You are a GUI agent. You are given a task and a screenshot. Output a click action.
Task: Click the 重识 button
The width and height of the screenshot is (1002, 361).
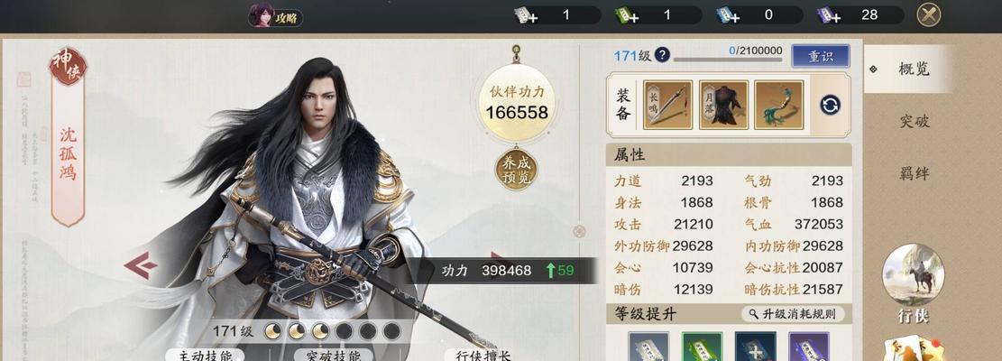coord(821,56)
